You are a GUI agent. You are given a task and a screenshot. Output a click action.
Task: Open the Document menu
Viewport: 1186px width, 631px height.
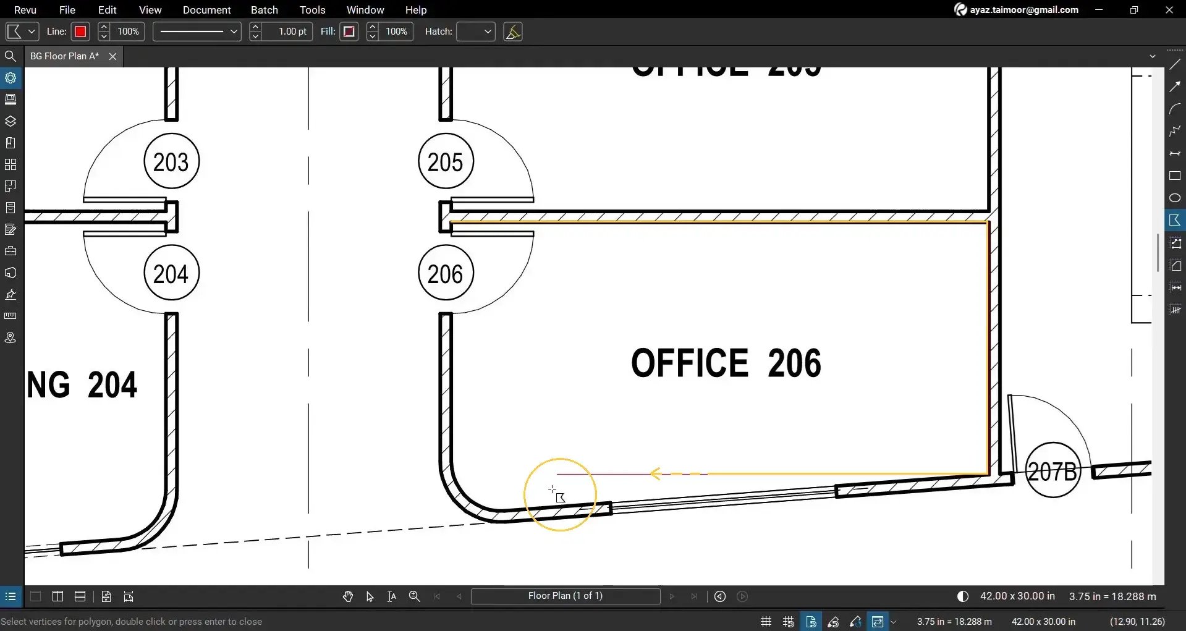pyautogui.click(x=206, y=10)
